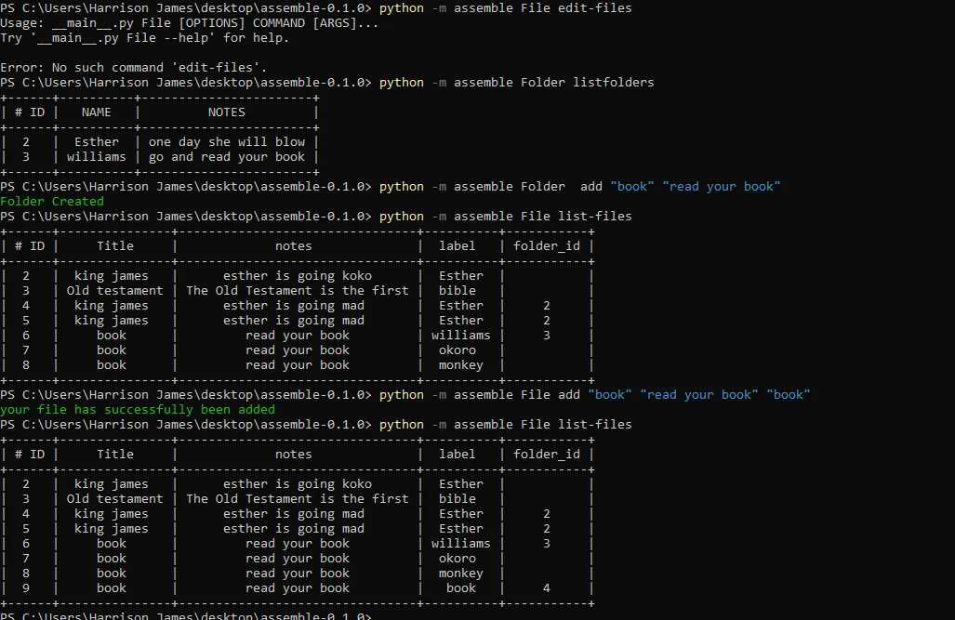Click folder_id "2" in lower table row 5
This screenshot has width=955, height=620.
pyautogui.click(x=547, y=529)
